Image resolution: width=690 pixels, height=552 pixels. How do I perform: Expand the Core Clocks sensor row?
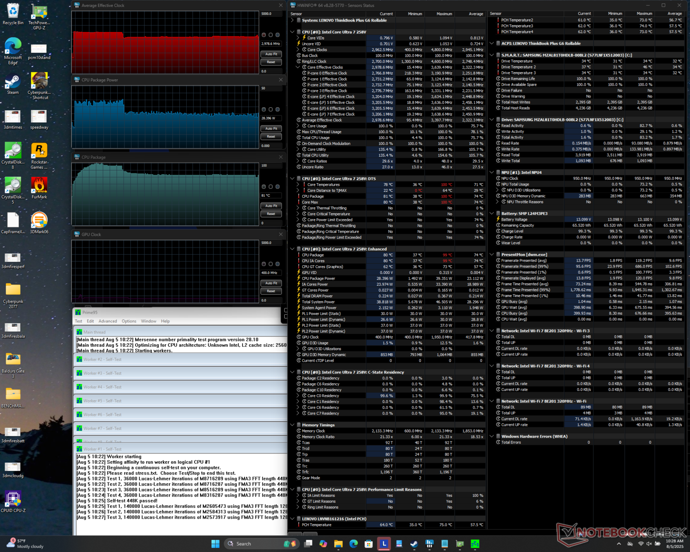(298, 50)
